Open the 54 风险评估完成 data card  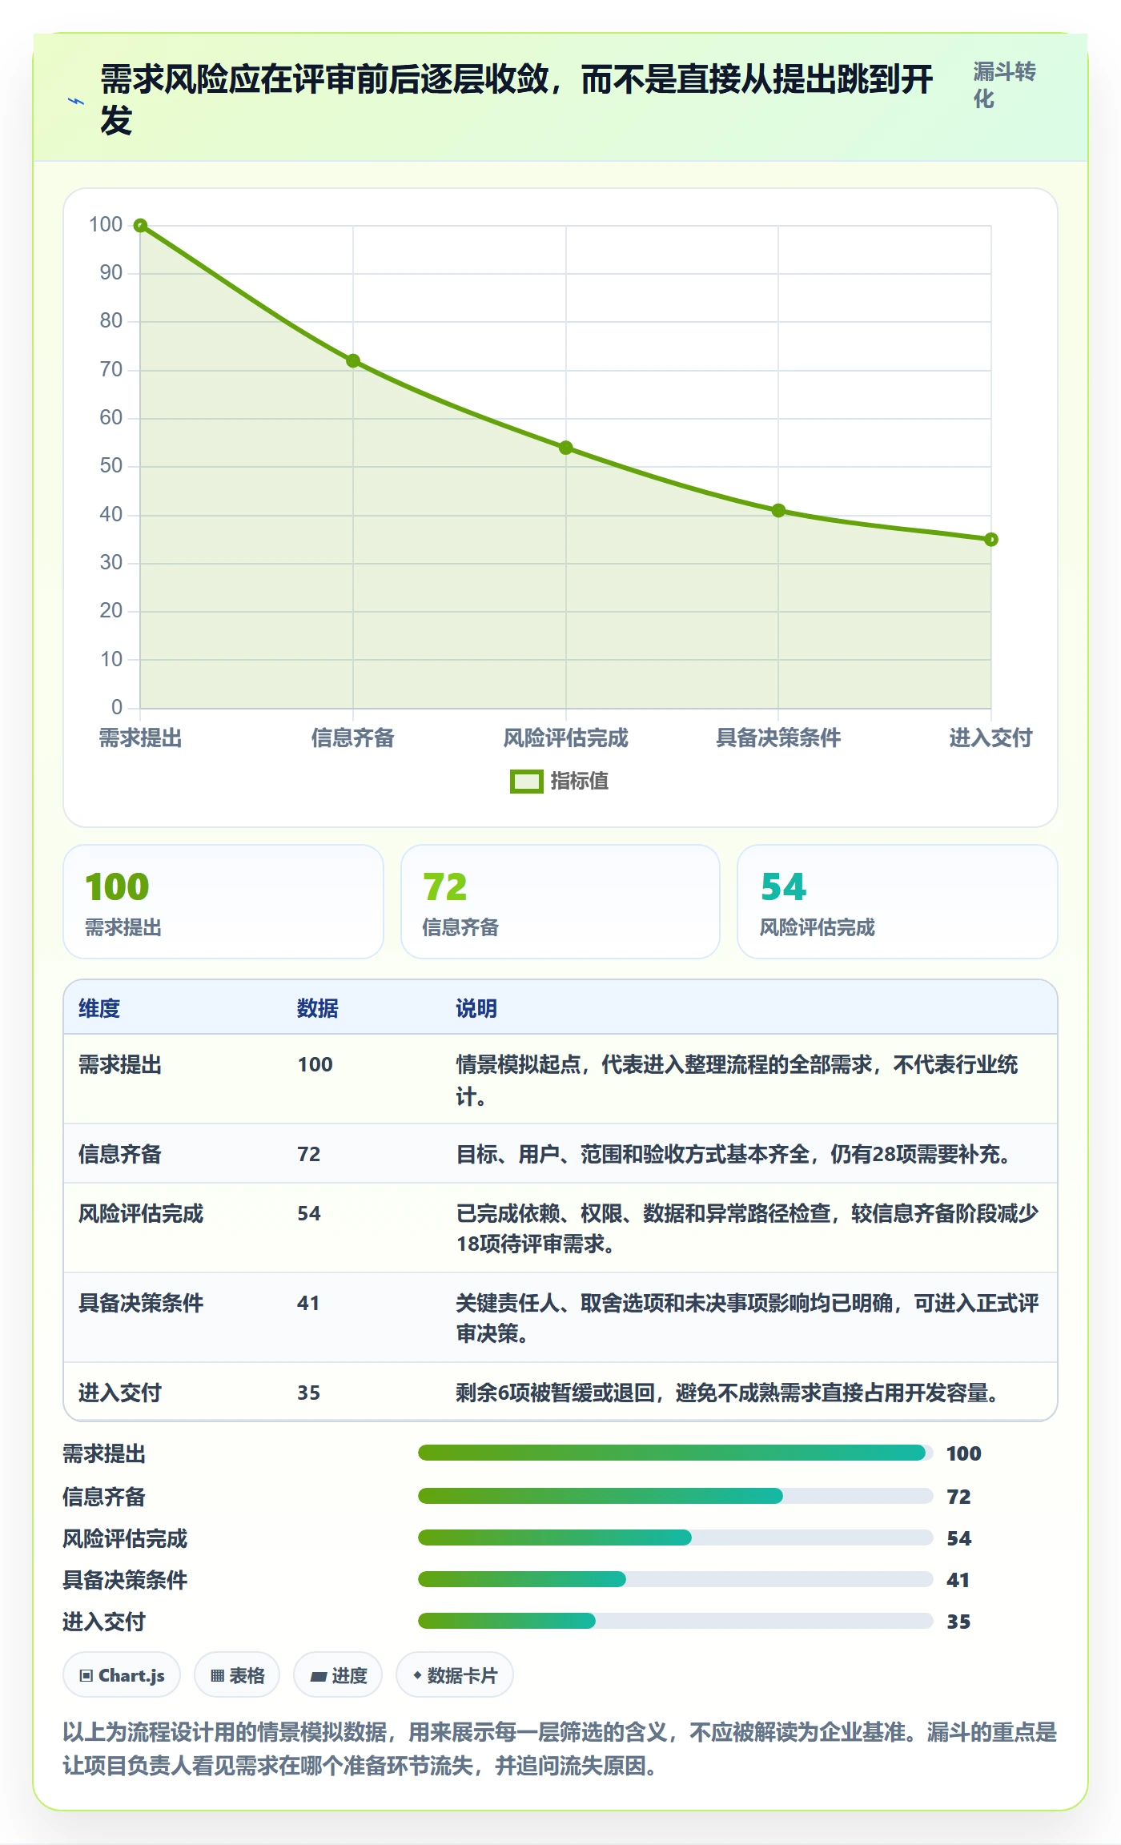coord(898,902)
